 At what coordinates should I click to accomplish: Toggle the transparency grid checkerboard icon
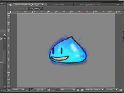pyautogui.click(x=82, y=90)
